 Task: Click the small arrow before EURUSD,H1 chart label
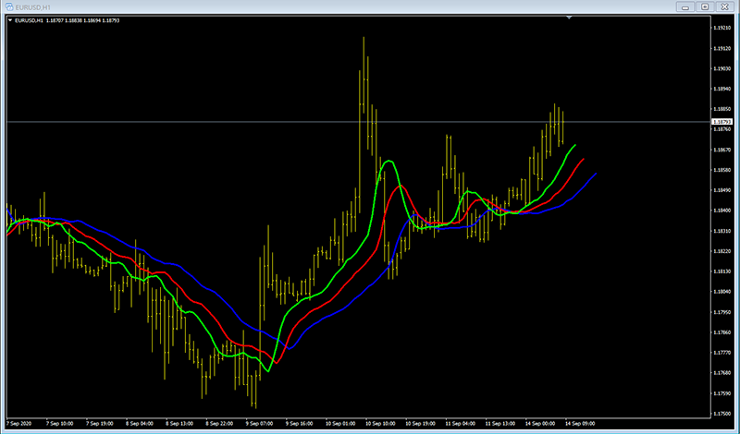9,20
